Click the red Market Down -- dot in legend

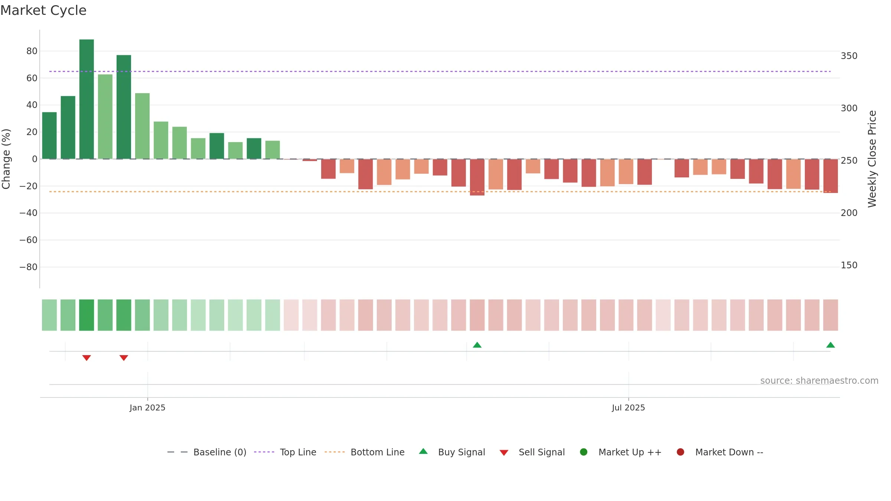681,452
